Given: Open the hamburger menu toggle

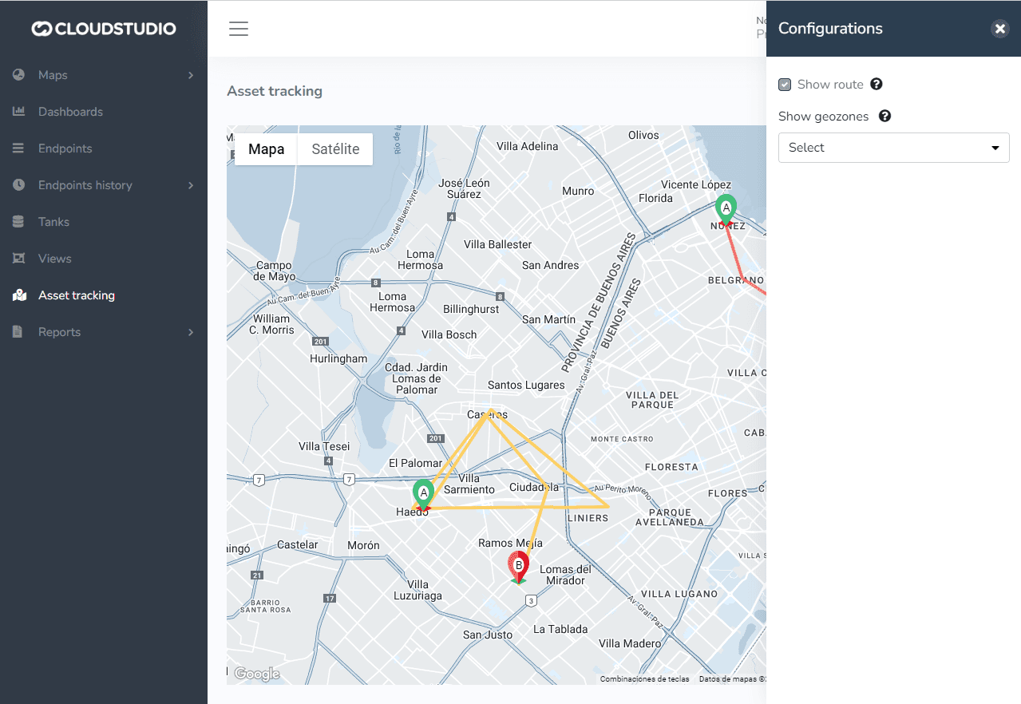Looking at the screenshot, I should pyautogui.click(x=239, y=29).
